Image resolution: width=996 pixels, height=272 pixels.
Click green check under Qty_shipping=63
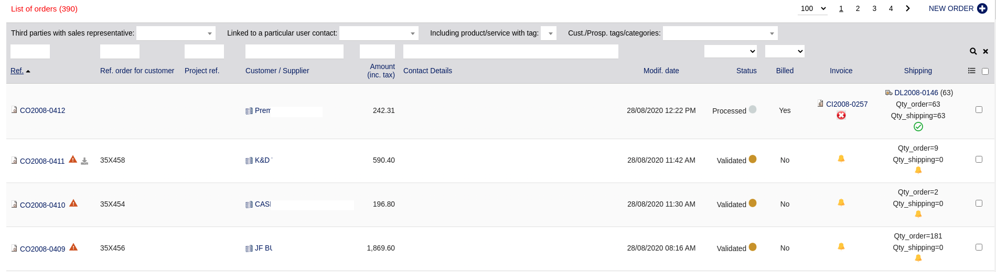(918, 127)
